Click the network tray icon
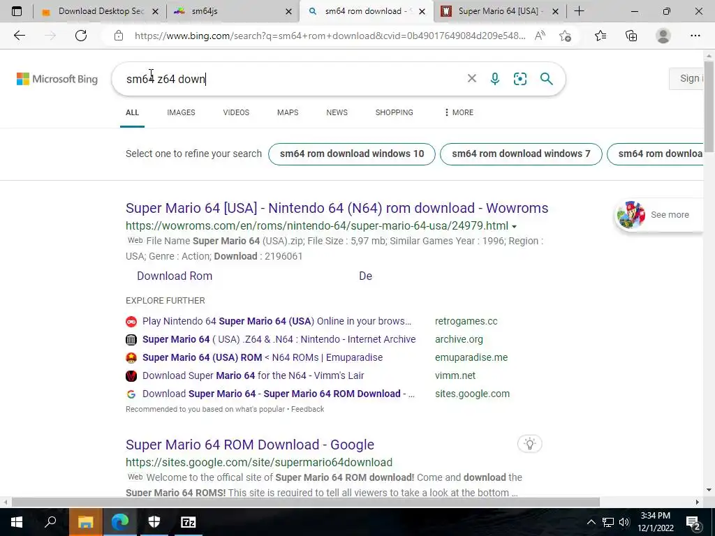The width and height of the screenshot is (715, 536). click(x=608, y=522)
